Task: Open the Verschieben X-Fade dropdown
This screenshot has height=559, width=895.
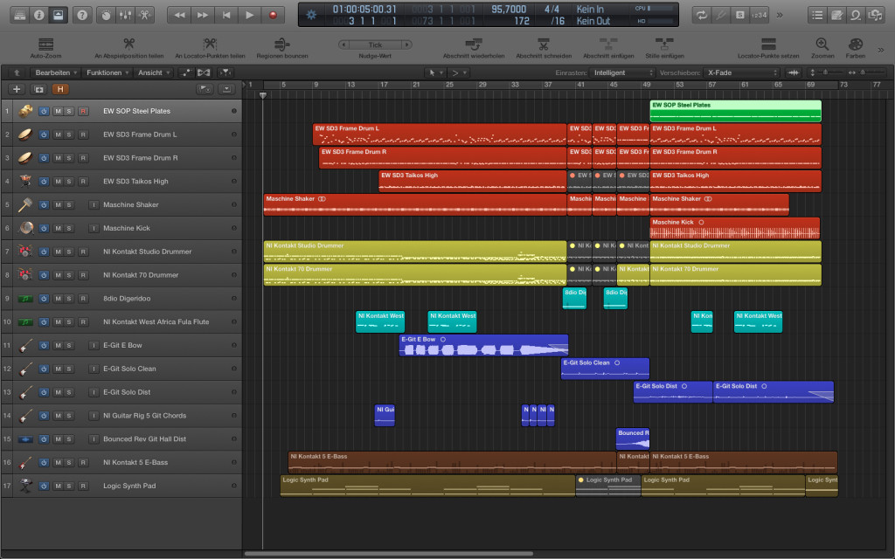Action: coord(741,72)
